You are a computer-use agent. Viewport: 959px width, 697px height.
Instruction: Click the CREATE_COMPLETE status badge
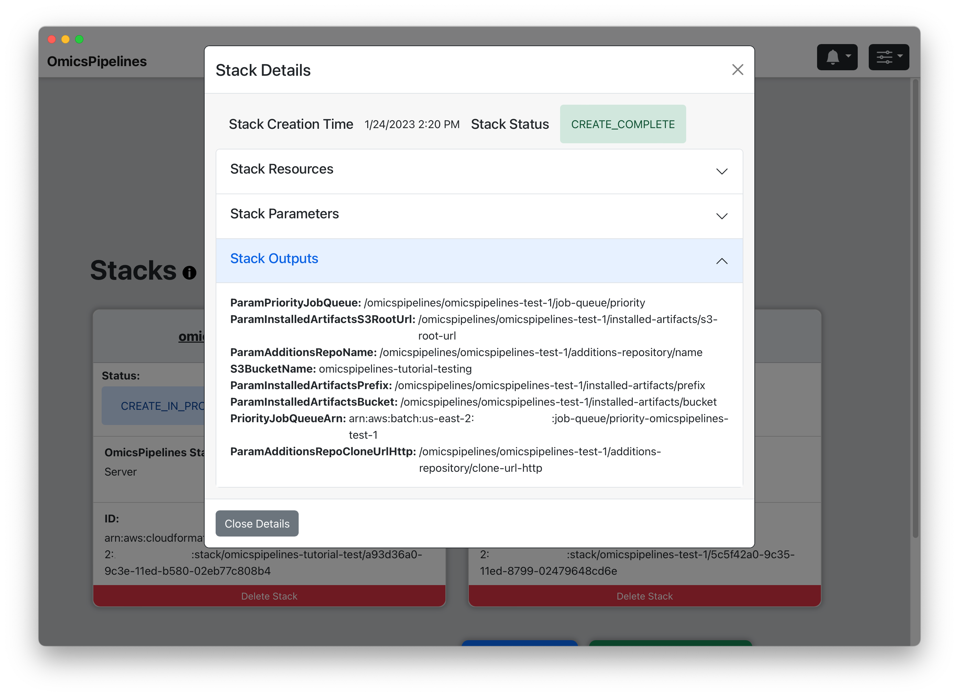tap(623, 124)
